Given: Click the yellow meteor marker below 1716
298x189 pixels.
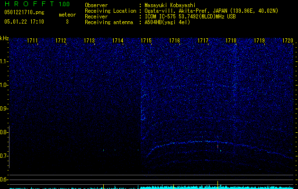Looking at the screenshot, I should (x=173, y=187).
